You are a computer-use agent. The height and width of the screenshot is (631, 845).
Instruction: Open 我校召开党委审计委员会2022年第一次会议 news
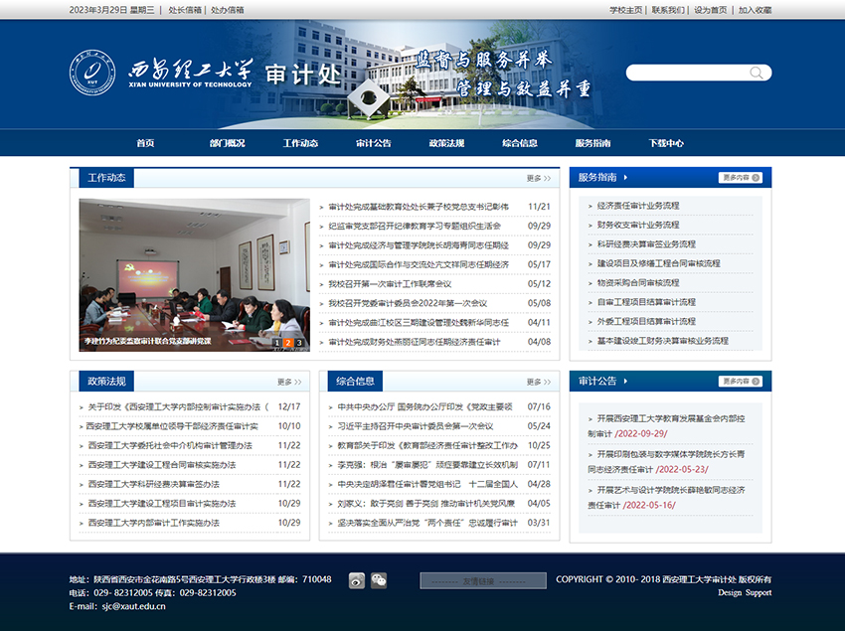(x=408, y=304)
